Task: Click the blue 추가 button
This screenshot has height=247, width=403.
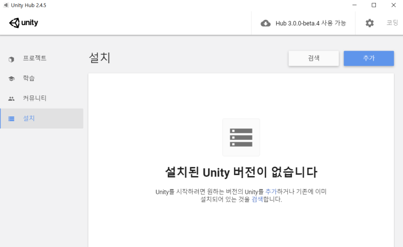Action: (x=369, y=58)
